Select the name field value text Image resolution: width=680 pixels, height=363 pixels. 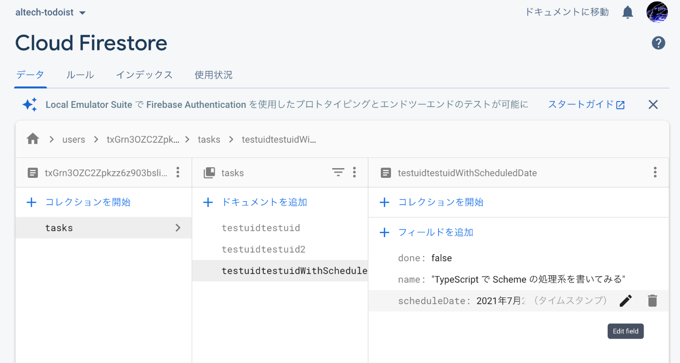(528, 279)
